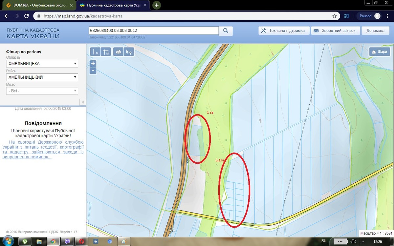This screenshot has height=246, width=394.
Task: Zoom out on the map
Action: [x=93, y=70]
